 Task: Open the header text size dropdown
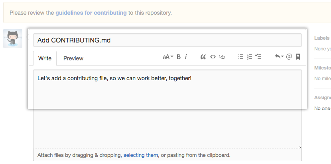click(168, 57)
